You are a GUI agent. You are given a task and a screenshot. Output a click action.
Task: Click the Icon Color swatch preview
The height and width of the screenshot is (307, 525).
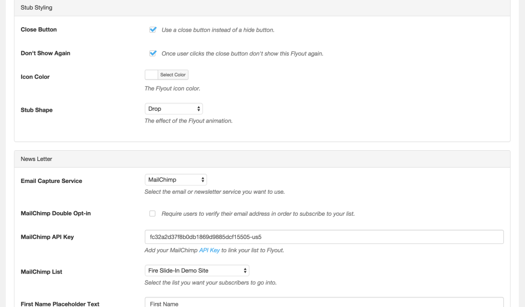click(x=151, y=75)
